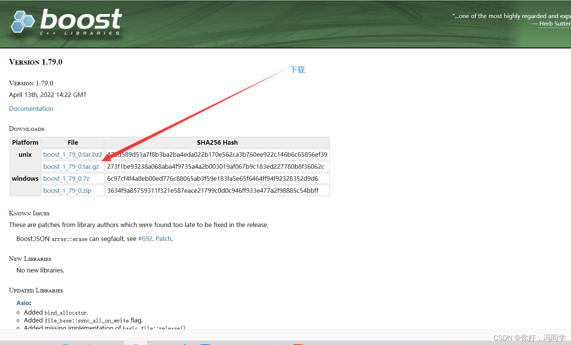Click the Boost C++ Libraries logo

tap(66, 22)
